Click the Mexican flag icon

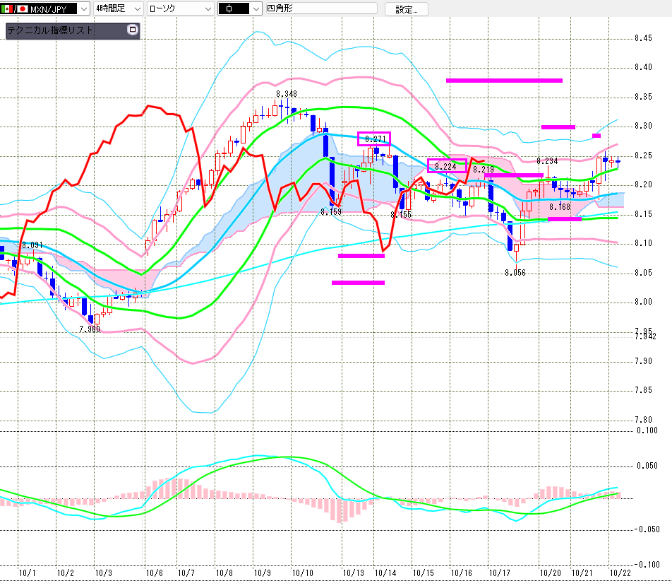pyautogui.click(x=8, y=9)
